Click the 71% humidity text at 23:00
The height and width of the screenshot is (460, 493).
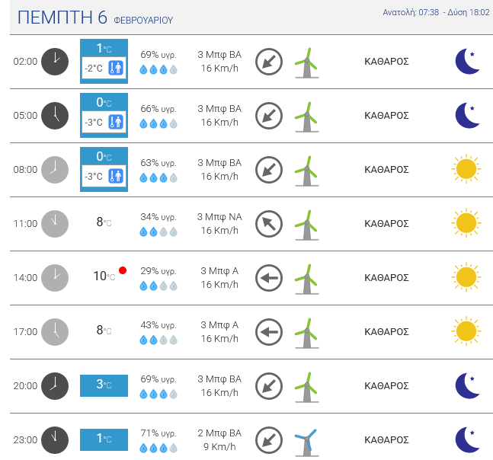(158, 433)
